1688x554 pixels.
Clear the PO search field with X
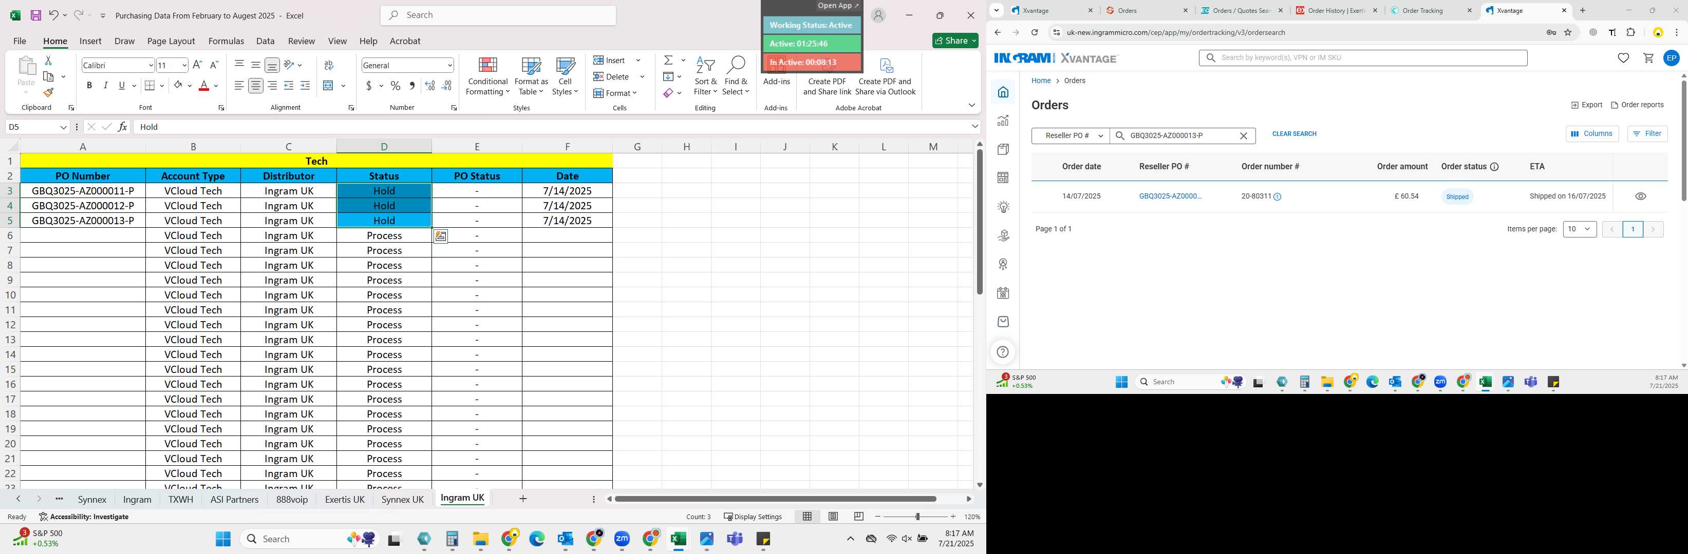(x=1243, y=136)
